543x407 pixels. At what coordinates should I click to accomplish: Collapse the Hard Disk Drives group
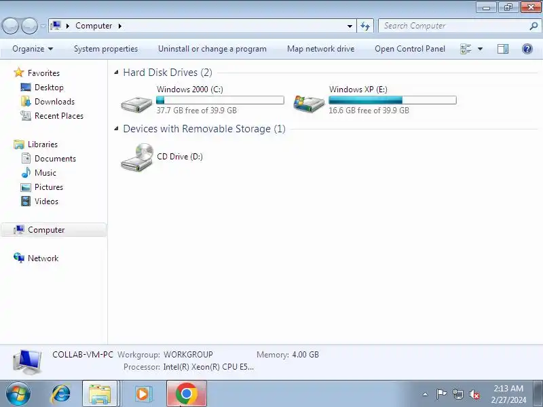click(x=116, y=73)
